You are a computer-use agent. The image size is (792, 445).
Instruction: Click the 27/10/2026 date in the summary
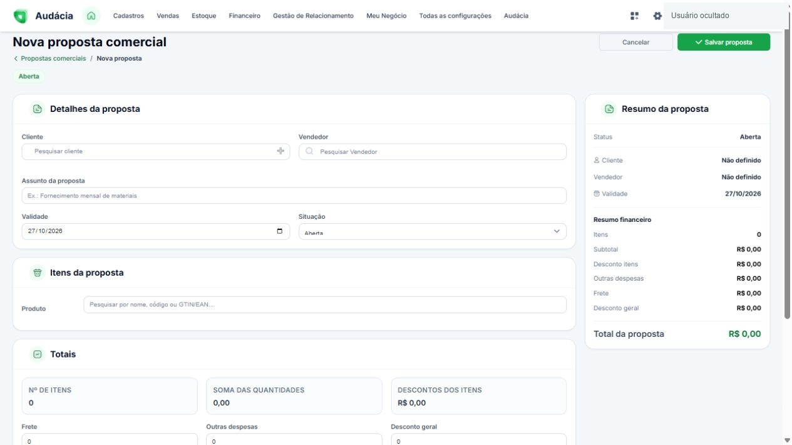coord(743,194)
